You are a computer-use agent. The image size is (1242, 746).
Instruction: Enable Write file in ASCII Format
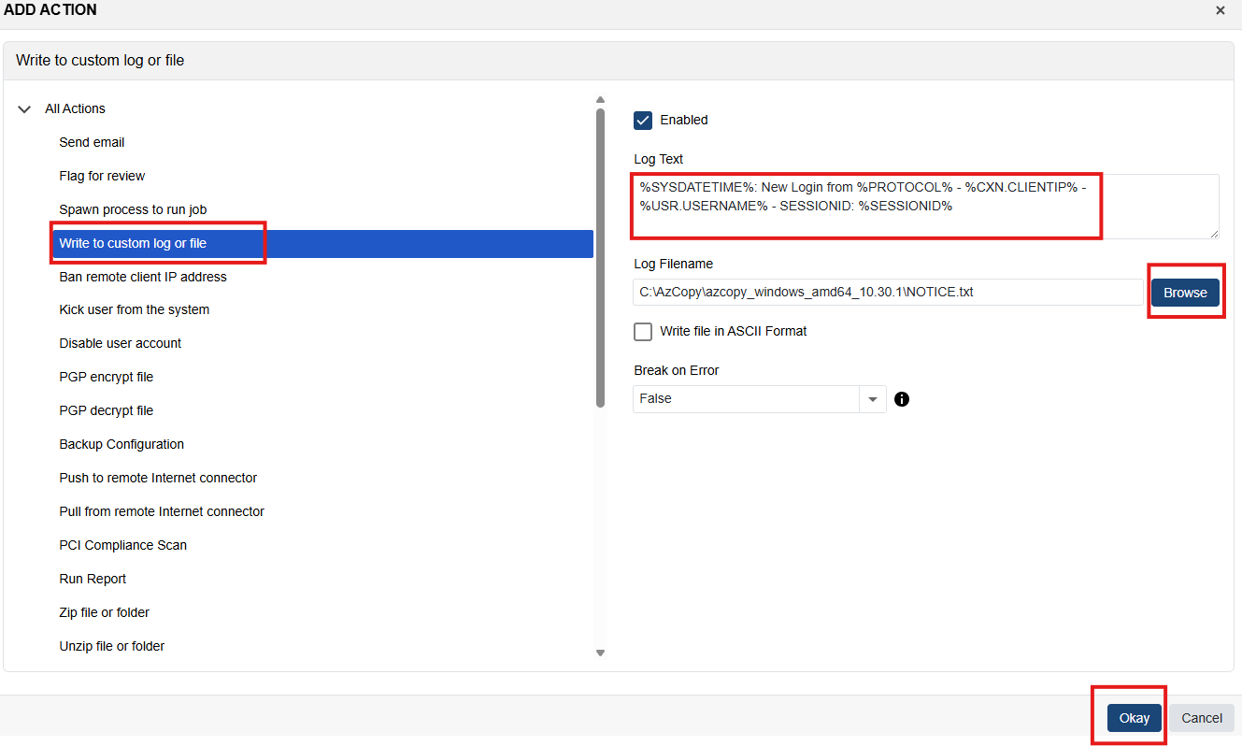[x=643, y=332]
